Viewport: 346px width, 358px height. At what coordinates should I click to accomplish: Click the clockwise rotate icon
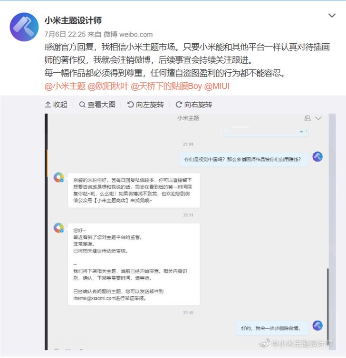pyautogui.click(x=179, y=105)
